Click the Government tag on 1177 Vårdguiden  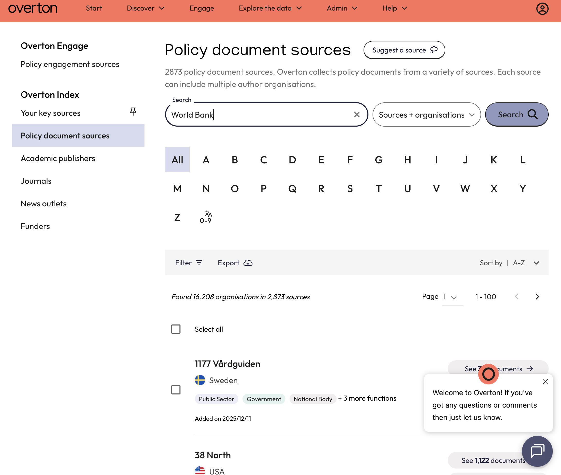pos(264,399)
